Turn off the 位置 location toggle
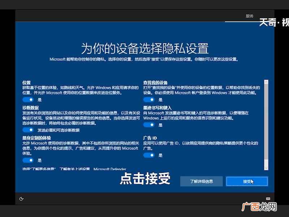289x217 pixels. (28, 100)
